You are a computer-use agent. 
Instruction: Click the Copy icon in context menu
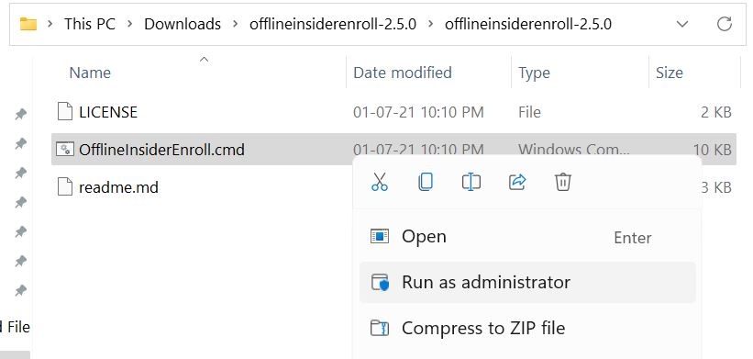coord(426,182)
